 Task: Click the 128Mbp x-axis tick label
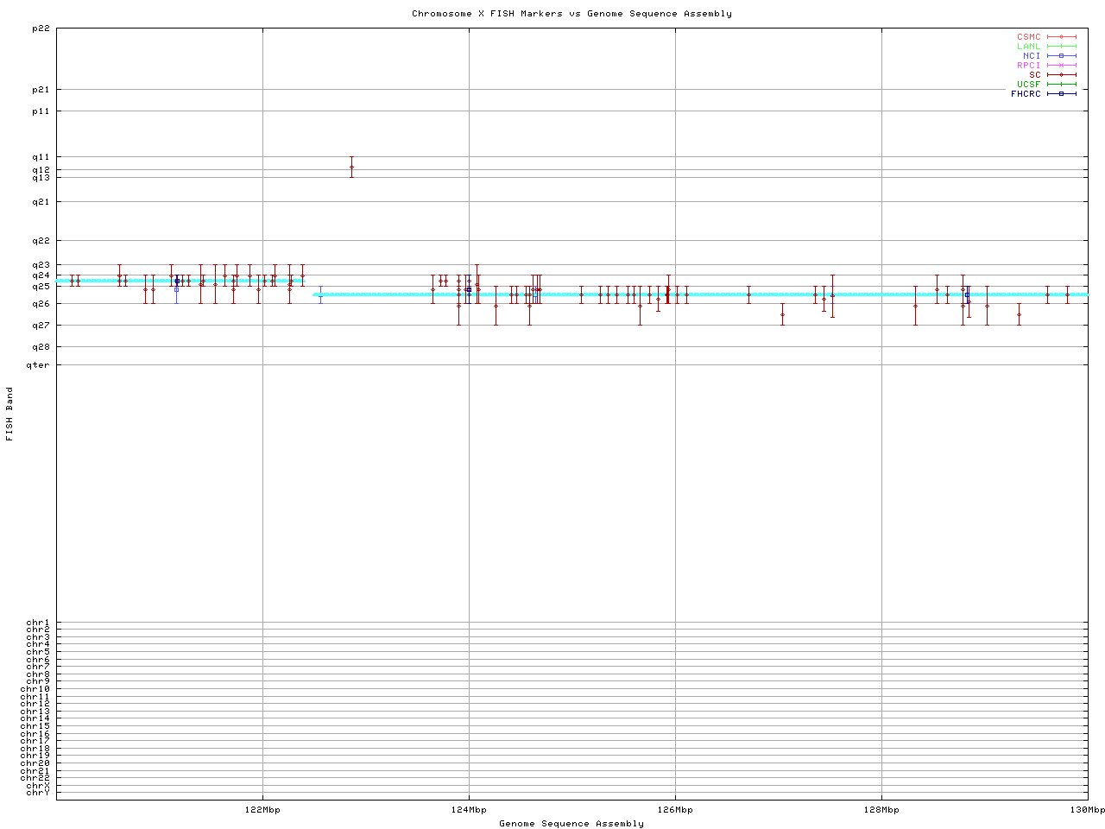(881, 810)
